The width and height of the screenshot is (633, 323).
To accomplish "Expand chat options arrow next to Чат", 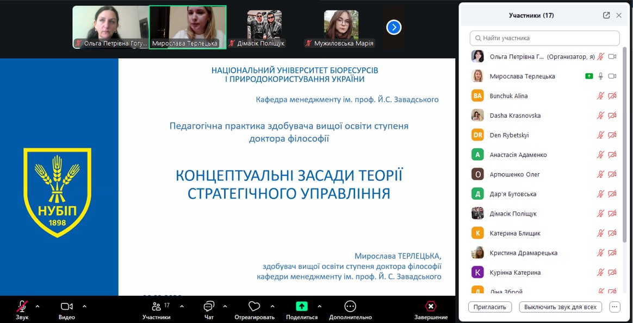I will (x=225, y=306).
